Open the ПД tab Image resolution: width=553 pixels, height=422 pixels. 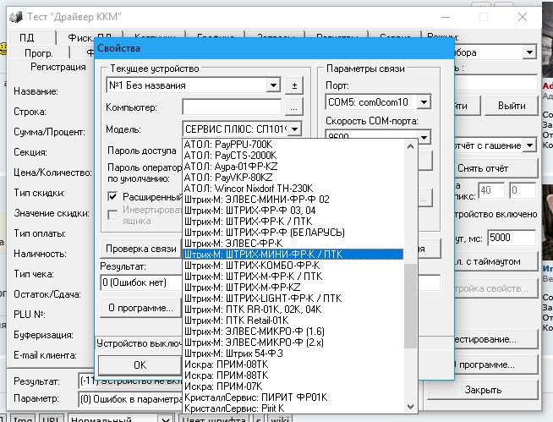click(27, 38)
